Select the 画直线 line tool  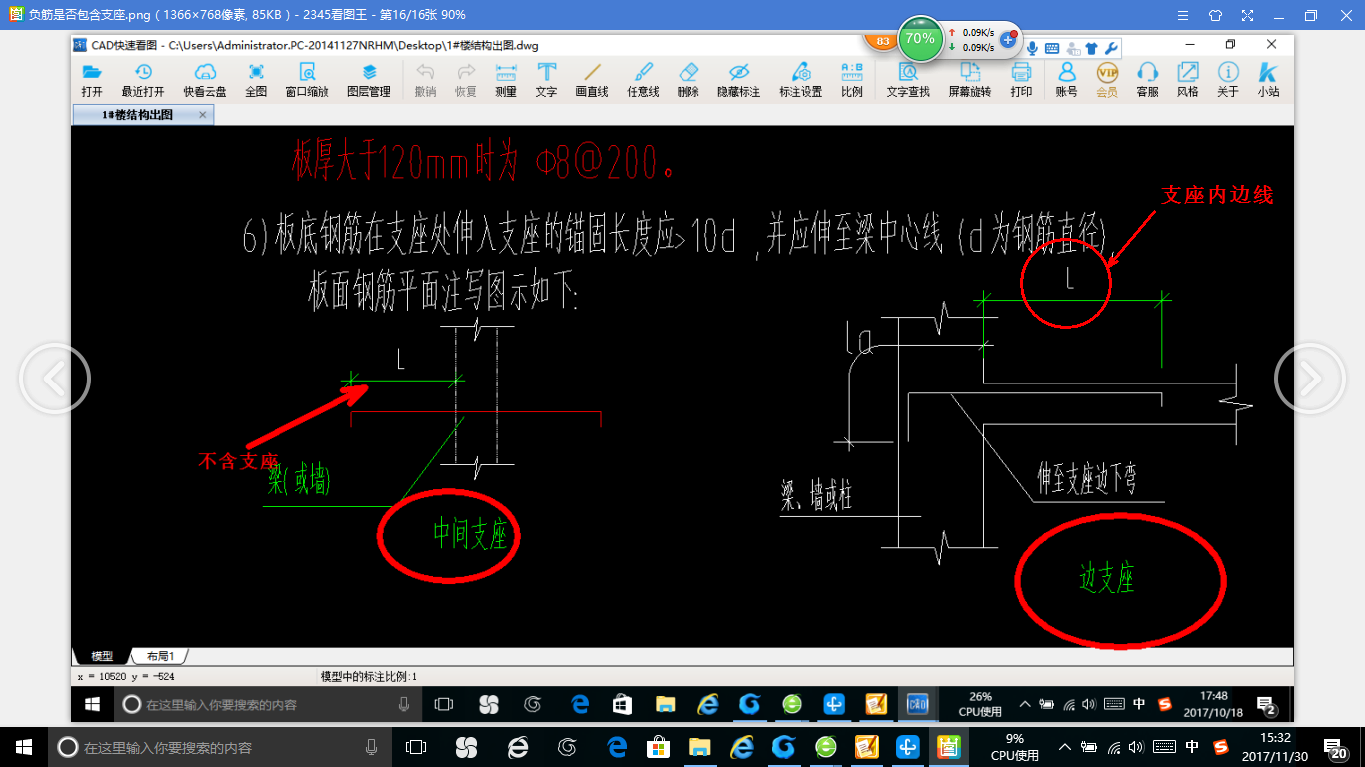point(592,80)
